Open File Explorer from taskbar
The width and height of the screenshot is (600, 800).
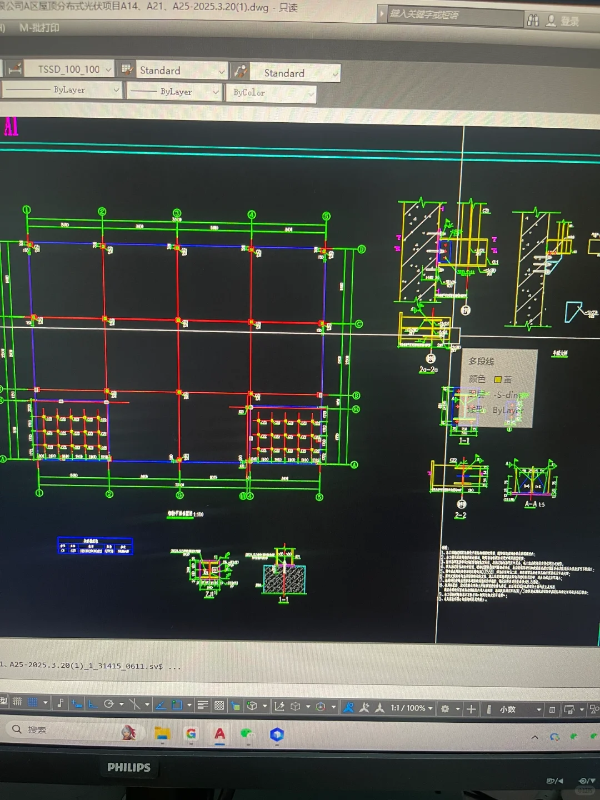[162, 734]
